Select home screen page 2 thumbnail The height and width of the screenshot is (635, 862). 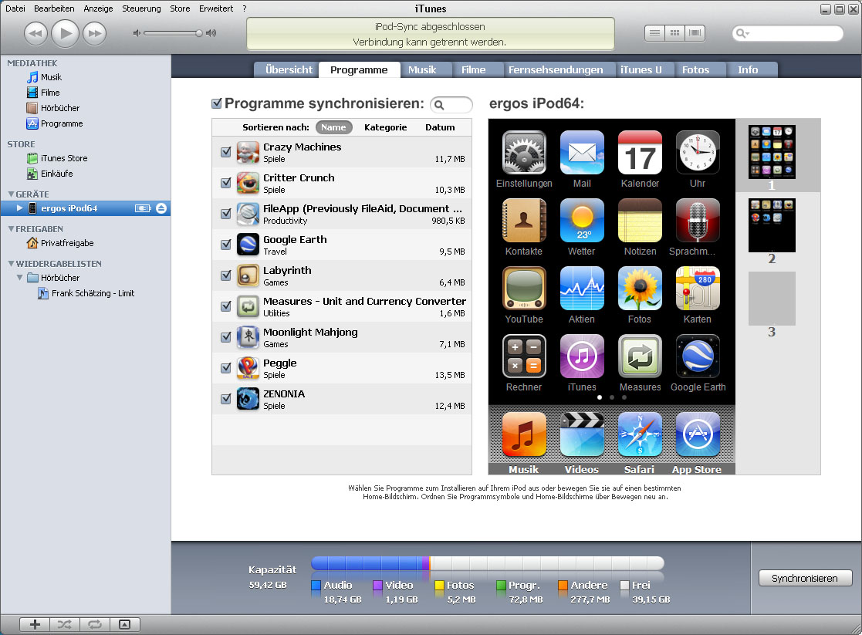coord(772,225)
